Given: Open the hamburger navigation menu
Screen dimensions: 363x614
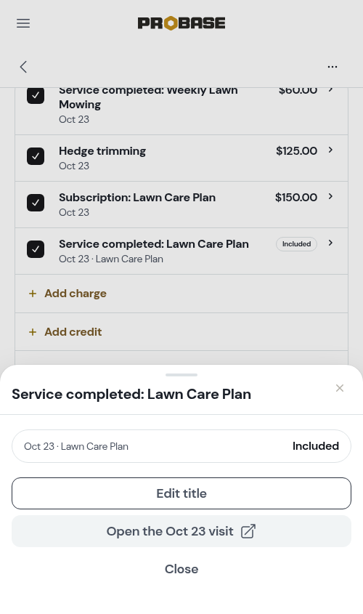Looking at the screenshot, I should pos(23,23).
